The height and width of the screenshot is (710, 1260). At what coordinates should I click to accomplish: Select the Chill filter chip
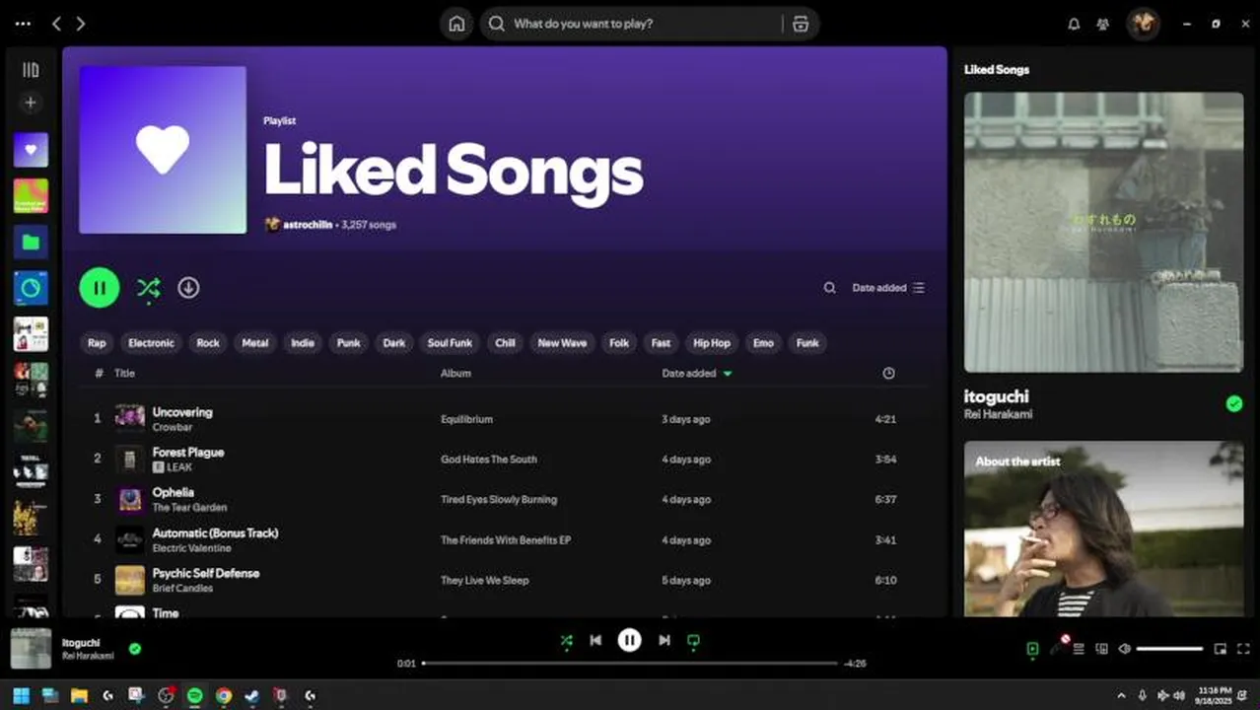(506, 343)
